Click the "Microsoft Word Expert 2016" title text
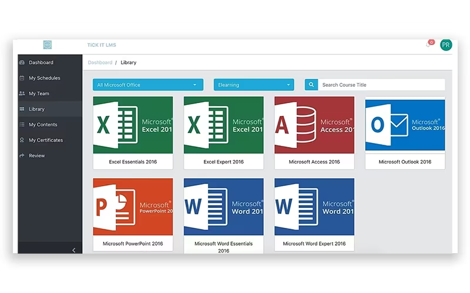 click(x=314, y=244)
